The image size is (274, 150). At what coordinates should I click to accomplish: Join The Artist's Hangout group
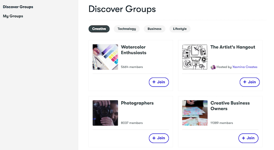[x=250, y=82]
